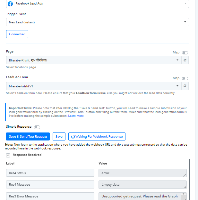This screenshot has height=200, width=198.
Task: Click the Response Received heading text
Action: pos(27,155)
